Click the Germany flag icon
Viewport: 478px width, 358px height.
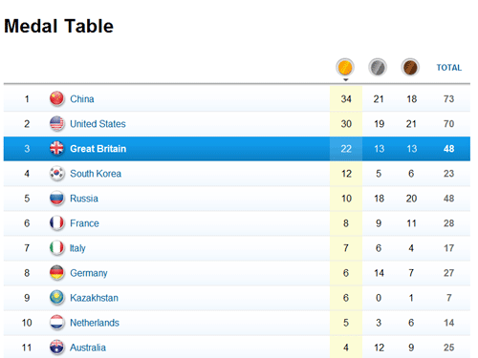56,273
